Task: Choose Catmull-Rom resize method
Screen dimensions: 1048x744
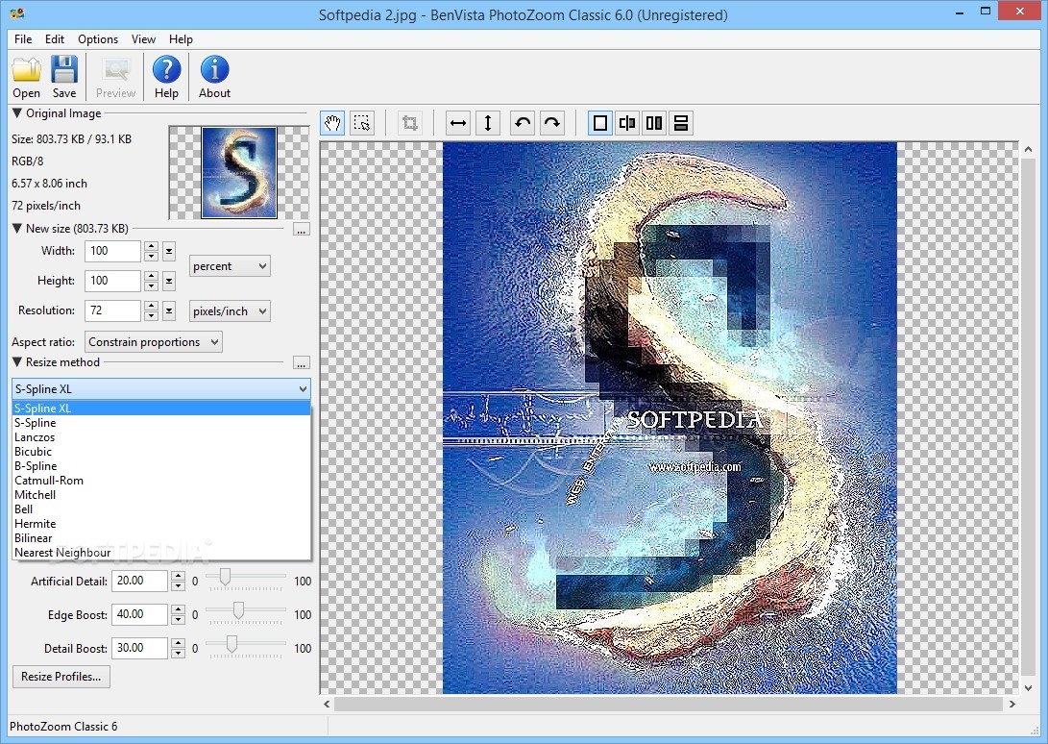Action: pos(161,481)
